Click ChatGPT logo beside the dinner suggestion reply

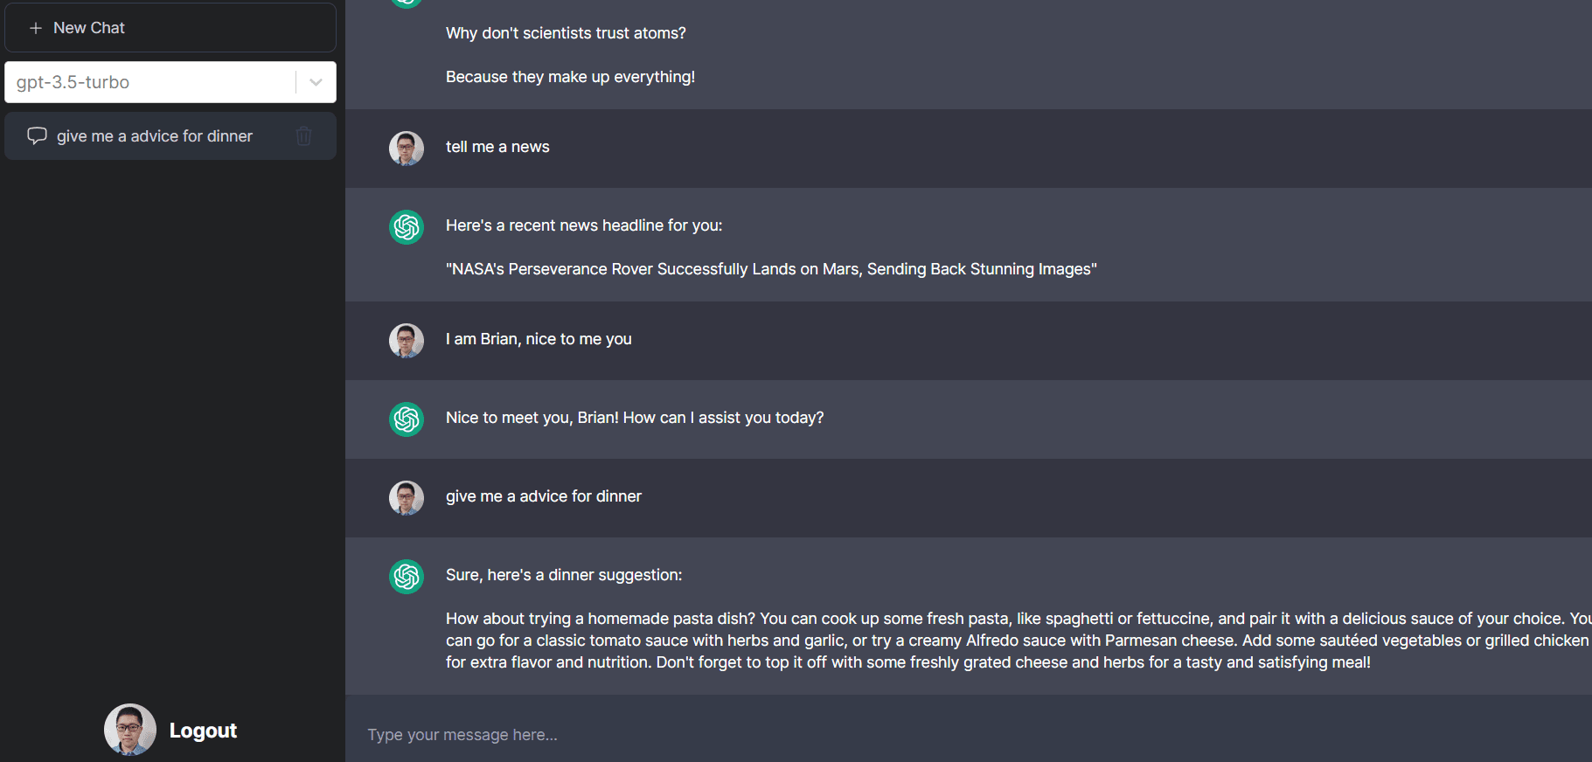coord(407,577)
